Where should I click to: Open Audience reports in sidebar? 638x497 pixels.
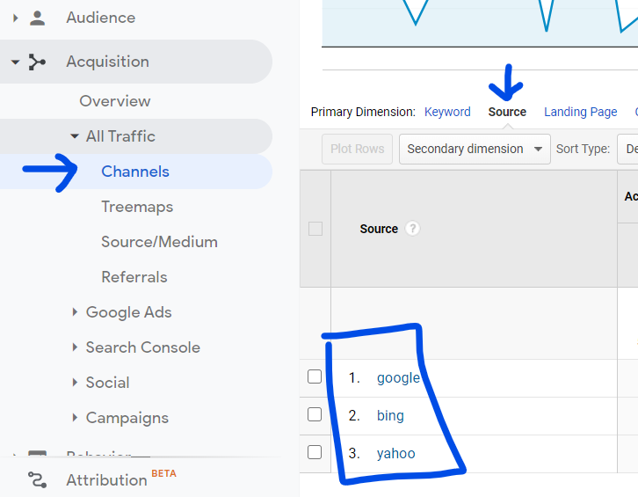tap(100, 18)
